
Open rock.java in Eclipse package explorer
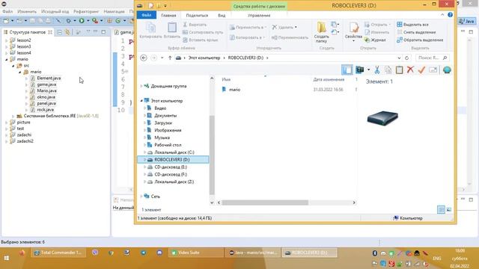point(45,110)
